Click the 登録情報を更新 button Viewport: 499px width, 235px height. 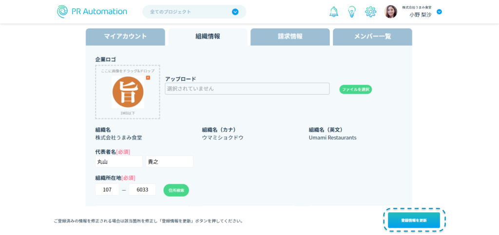pyautogui.click(x=414, y=220)
